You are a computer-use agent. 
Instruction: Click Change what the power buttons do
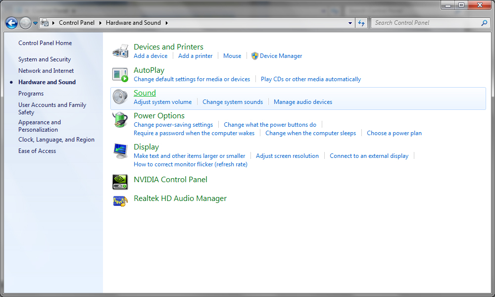click(x=270, y=124)
